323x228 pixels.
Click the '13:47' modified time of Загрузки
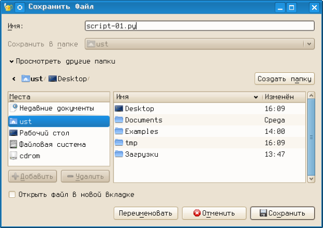(275, 154)
